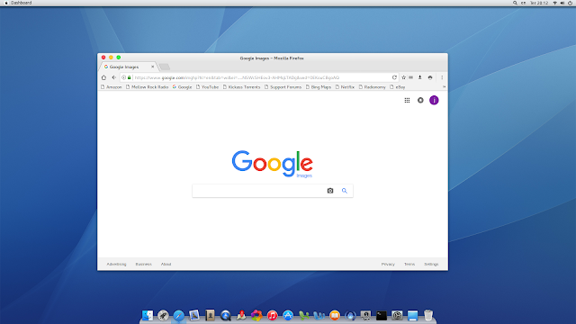The width and height of the screenshot is (576, 324).
Task: Open the Settings footer link
Action: pyautogui.click(x=431, y=264)
